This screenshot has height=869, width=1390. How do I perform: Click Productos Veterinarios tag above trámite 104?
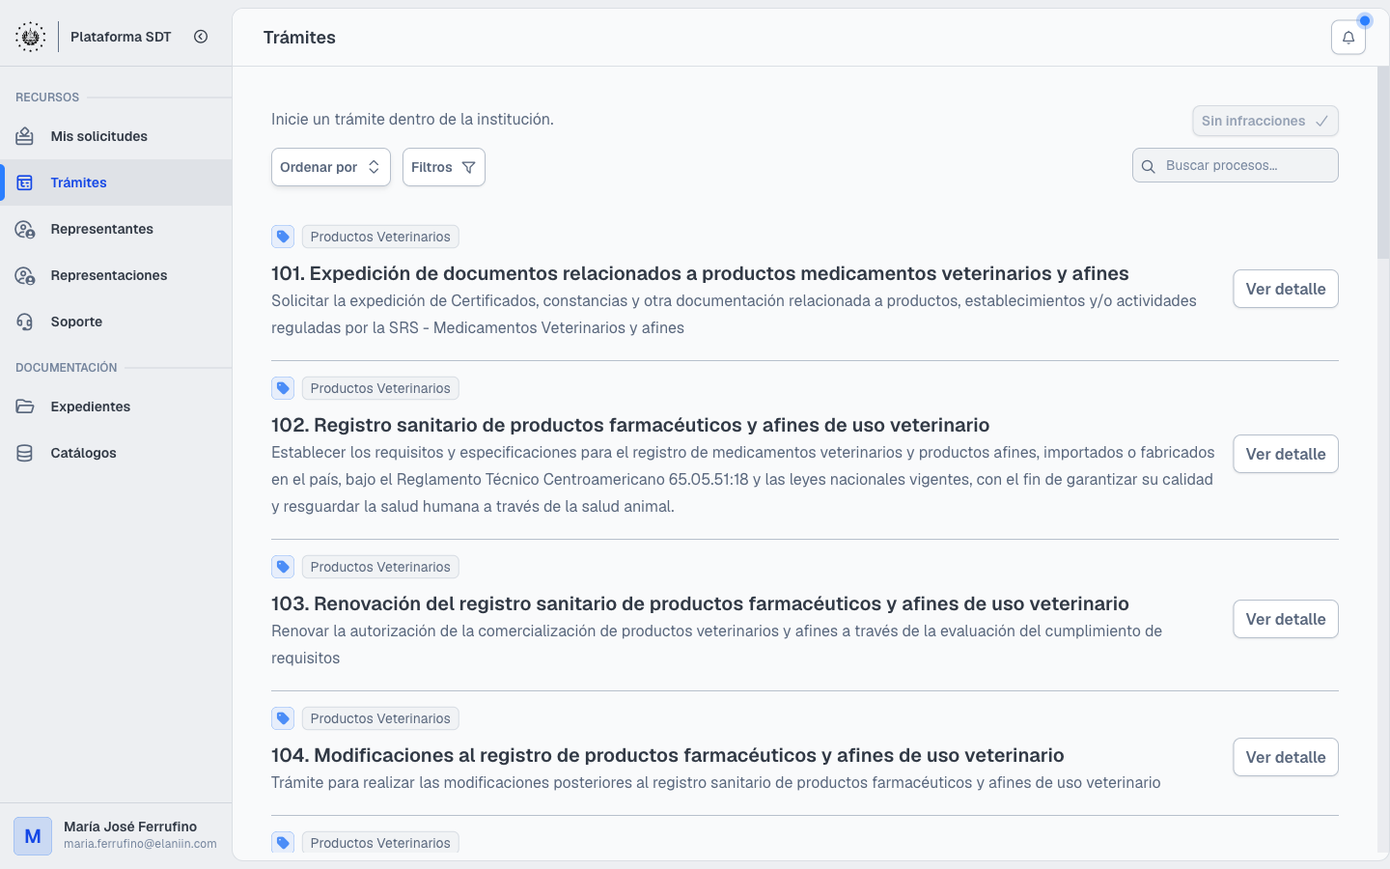[380, 718]
